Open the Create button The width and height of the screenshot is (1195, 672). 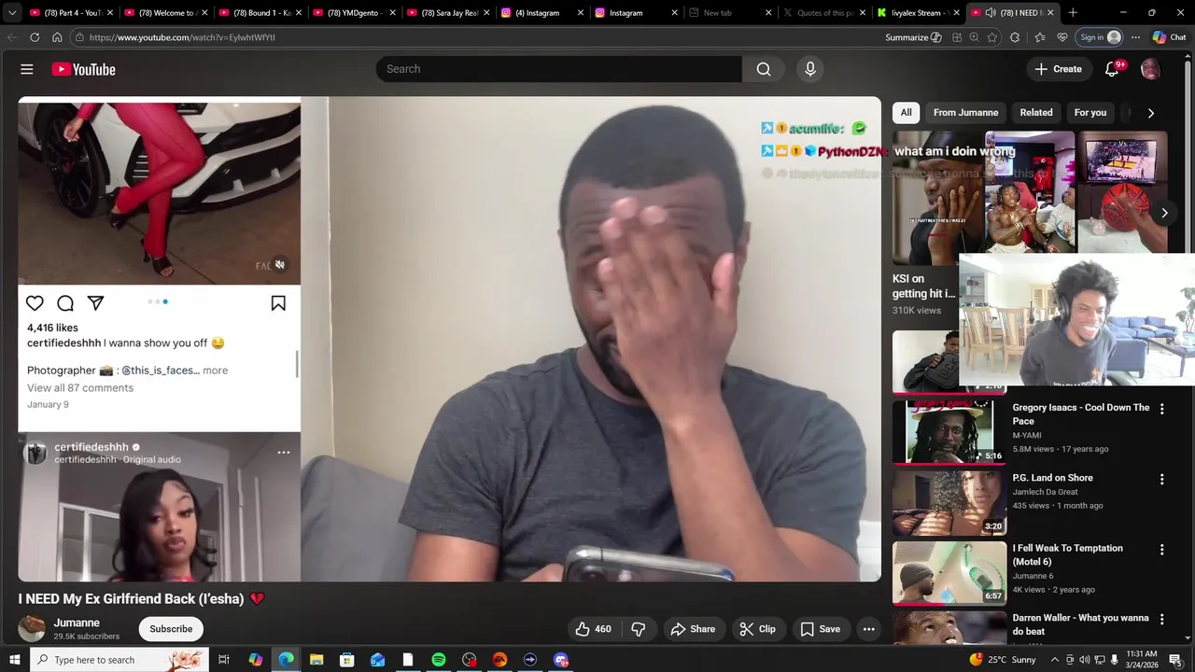(x=1058, y=69)
